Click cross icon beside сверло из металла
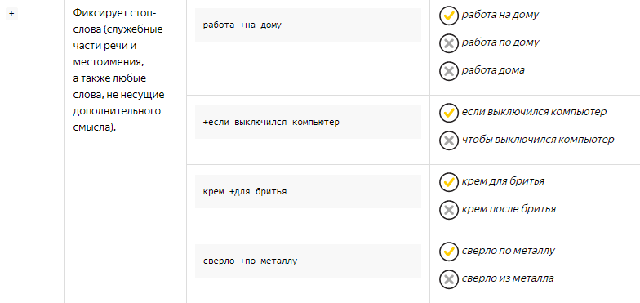Screen dimensions: 640x303 pyautogui.click(x=449, y=279)
